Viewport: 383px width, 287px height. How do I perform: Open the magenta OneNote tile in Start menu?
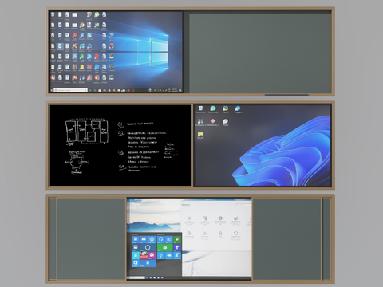point(152,255)
